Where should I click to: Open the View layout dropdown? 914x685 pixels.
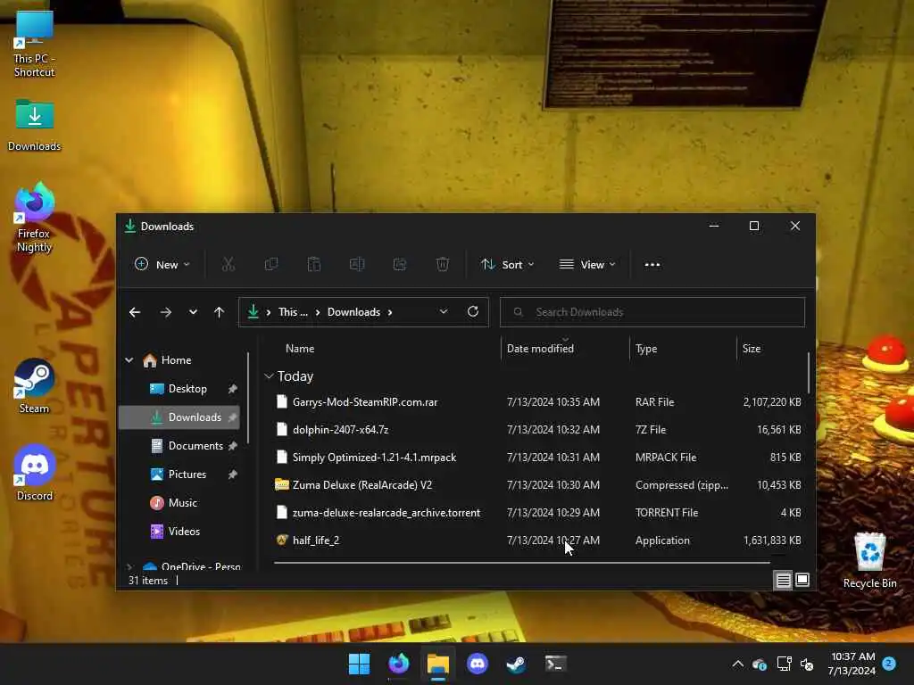point(587,264)
